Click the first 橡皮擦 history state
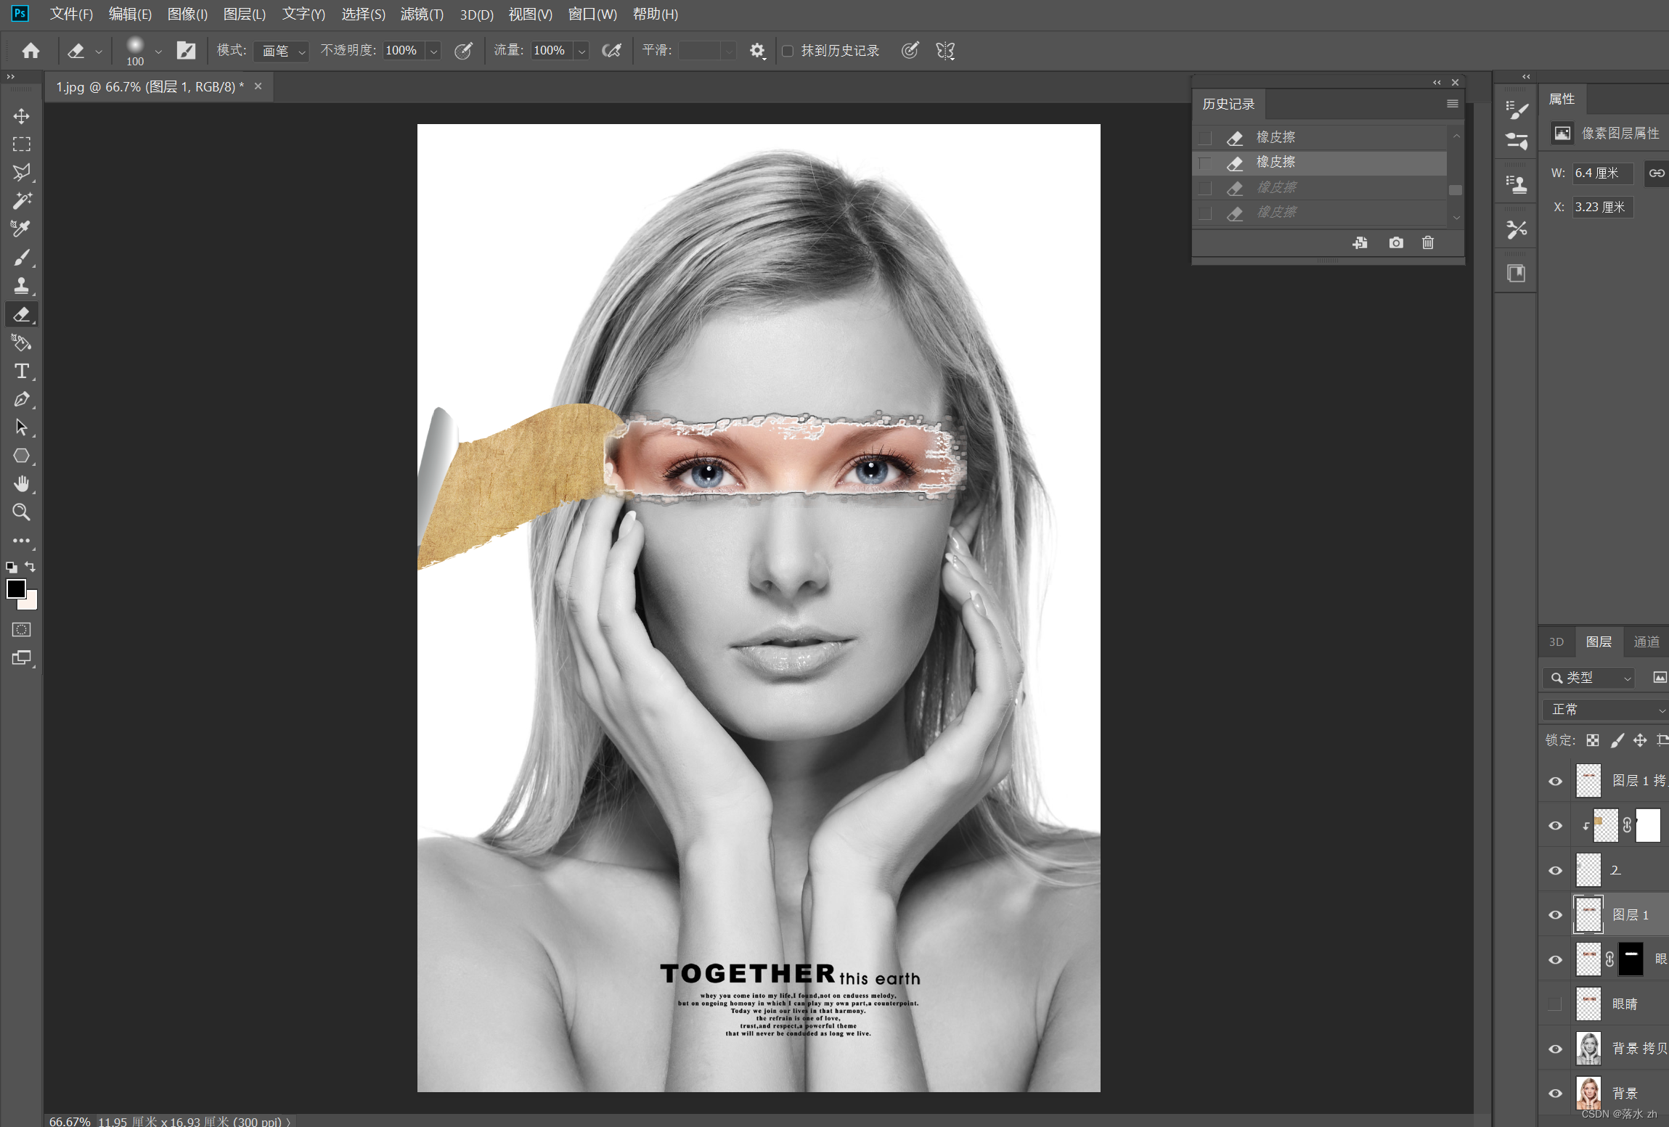The image size is (1669, 1127). tap(1276, 137)
